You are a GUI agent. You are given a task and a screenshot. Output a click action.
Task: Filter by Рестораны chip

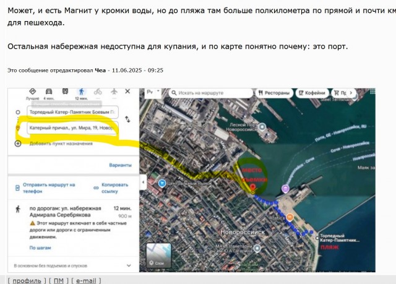(x=274, y=93)
